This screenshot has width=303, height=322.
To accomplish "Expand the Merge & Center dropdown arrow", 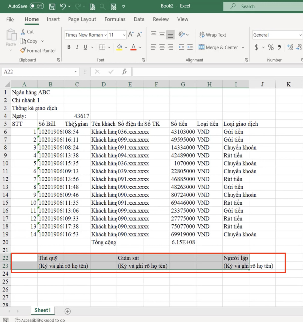I will click(243, 47).
